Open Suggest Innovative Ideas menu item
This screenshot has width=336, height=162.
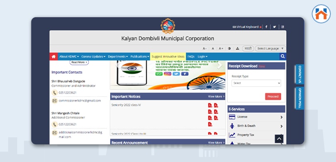[168, 56]
